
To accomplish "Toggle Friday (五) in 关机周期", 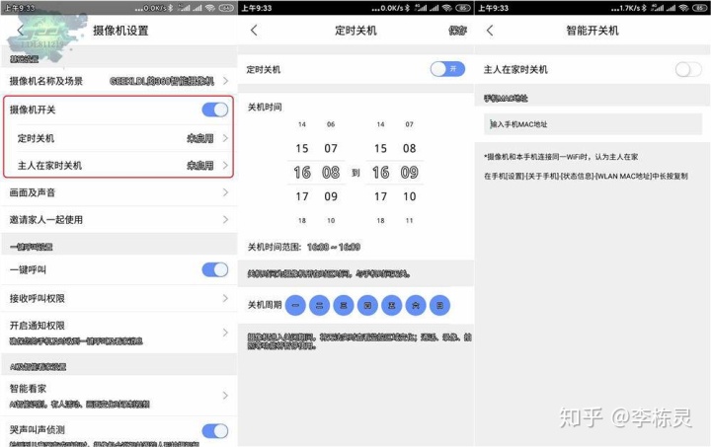I will pos(392,305).
